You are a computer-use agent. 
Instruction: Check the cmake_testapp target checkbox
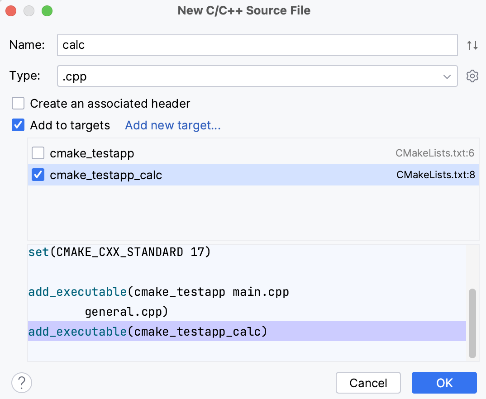[x=38, y=154]
